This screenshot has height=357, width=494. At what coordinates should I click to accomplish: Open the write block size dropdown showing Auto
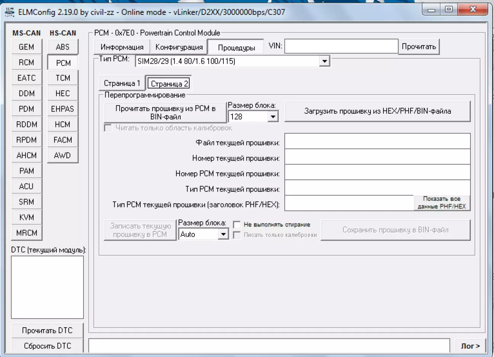(223, 234)
